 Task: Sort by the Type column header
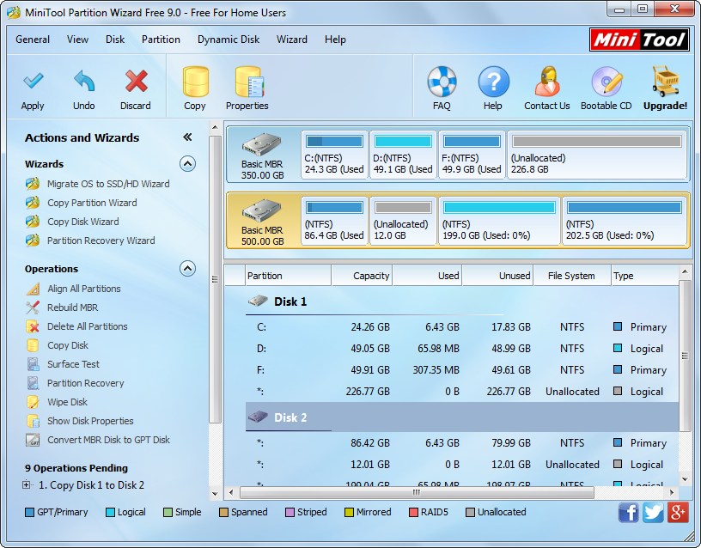[644, 276]
